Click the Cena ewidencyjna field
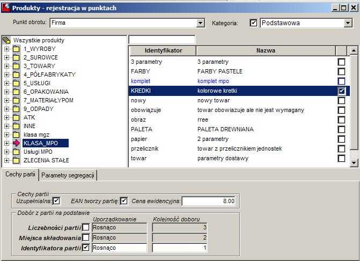 (x=209, y=201)
